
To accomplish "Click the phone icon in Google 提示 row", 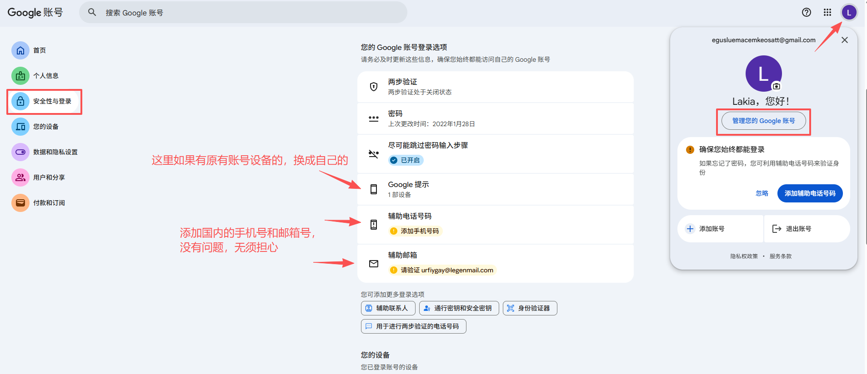I will click(x=374, y=189).
